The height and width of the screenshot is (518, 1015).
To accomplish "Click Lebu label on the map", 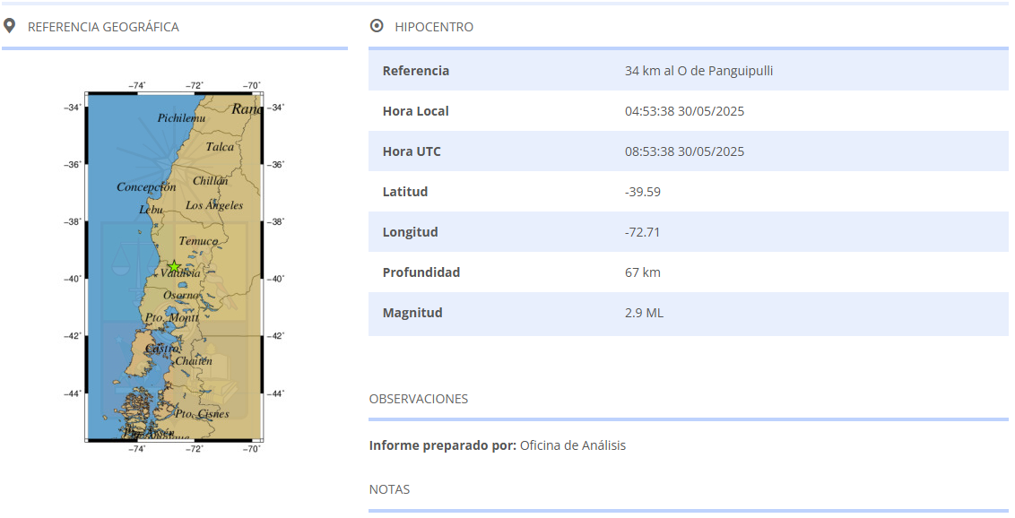I will pos(151,210).
